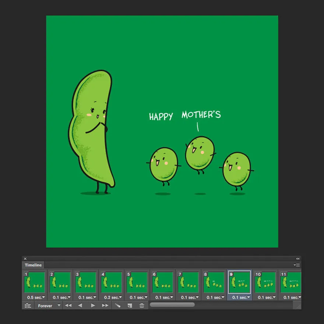Open Timeline panel flyout menu

click(297, 265)
